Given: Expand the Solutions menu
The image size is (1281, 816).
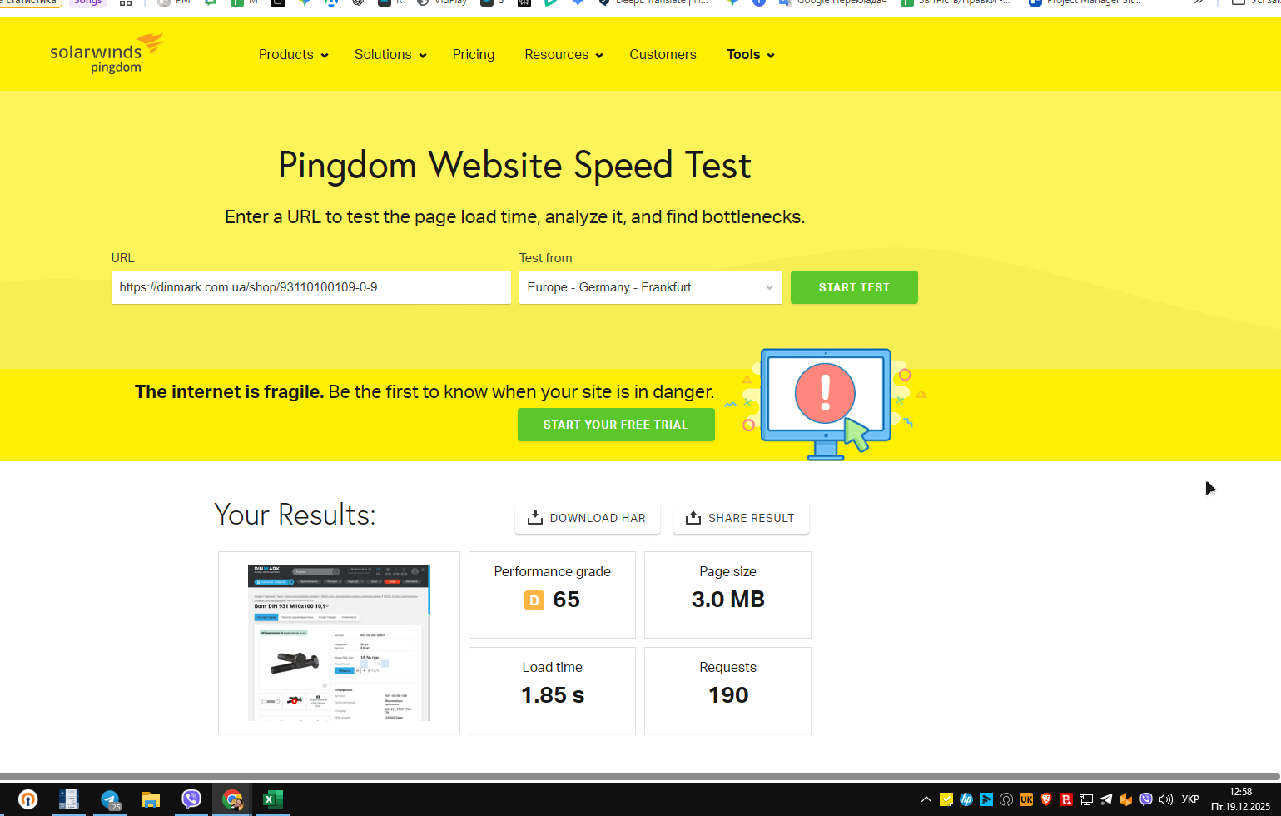Looking at the screenshot, I should pyautogui.click(x=390, y=55).
